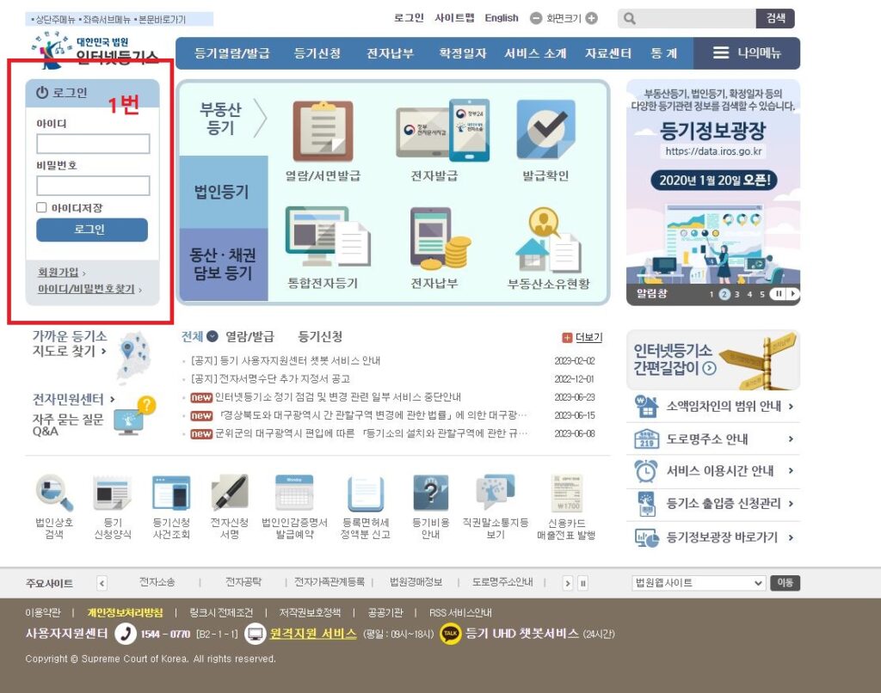This screenshot has height=693, width=881.
Task: Pause the banner slideshow in 알림창
Action: point(779,293)
